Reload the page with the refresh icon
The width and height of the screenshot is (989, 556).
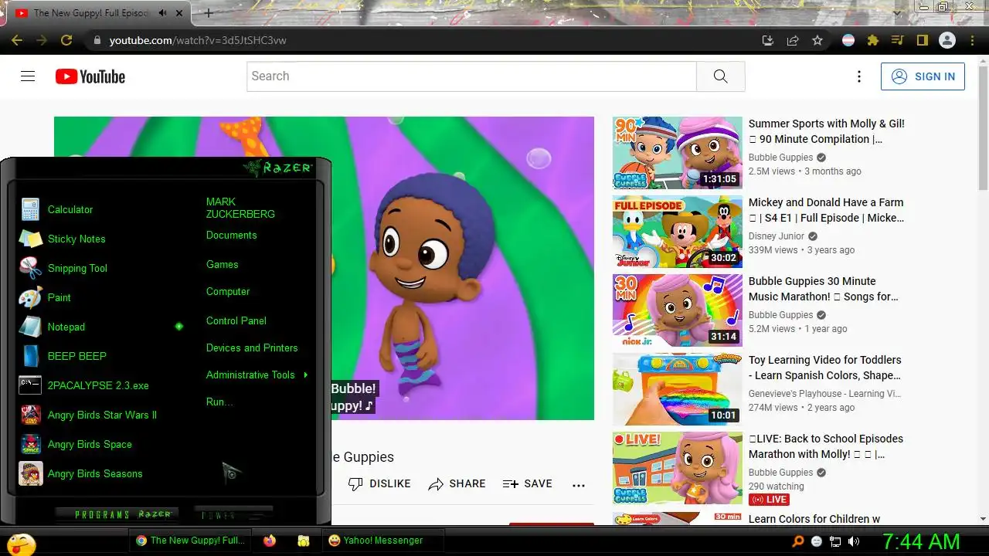[66, 40]
